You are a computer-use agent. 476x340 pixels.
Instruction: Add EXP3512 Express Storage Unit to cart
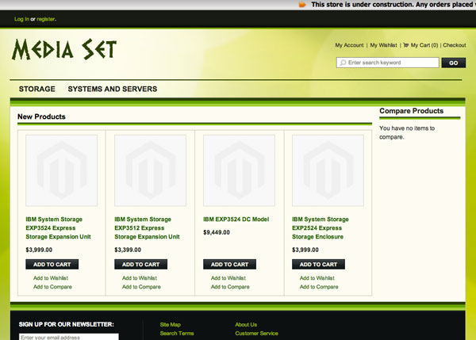(x=140, y=264)
